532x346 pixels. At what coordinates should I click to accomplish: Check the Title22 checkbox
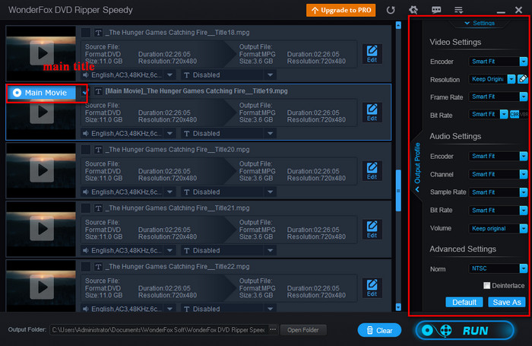click(x=86, y=267)
